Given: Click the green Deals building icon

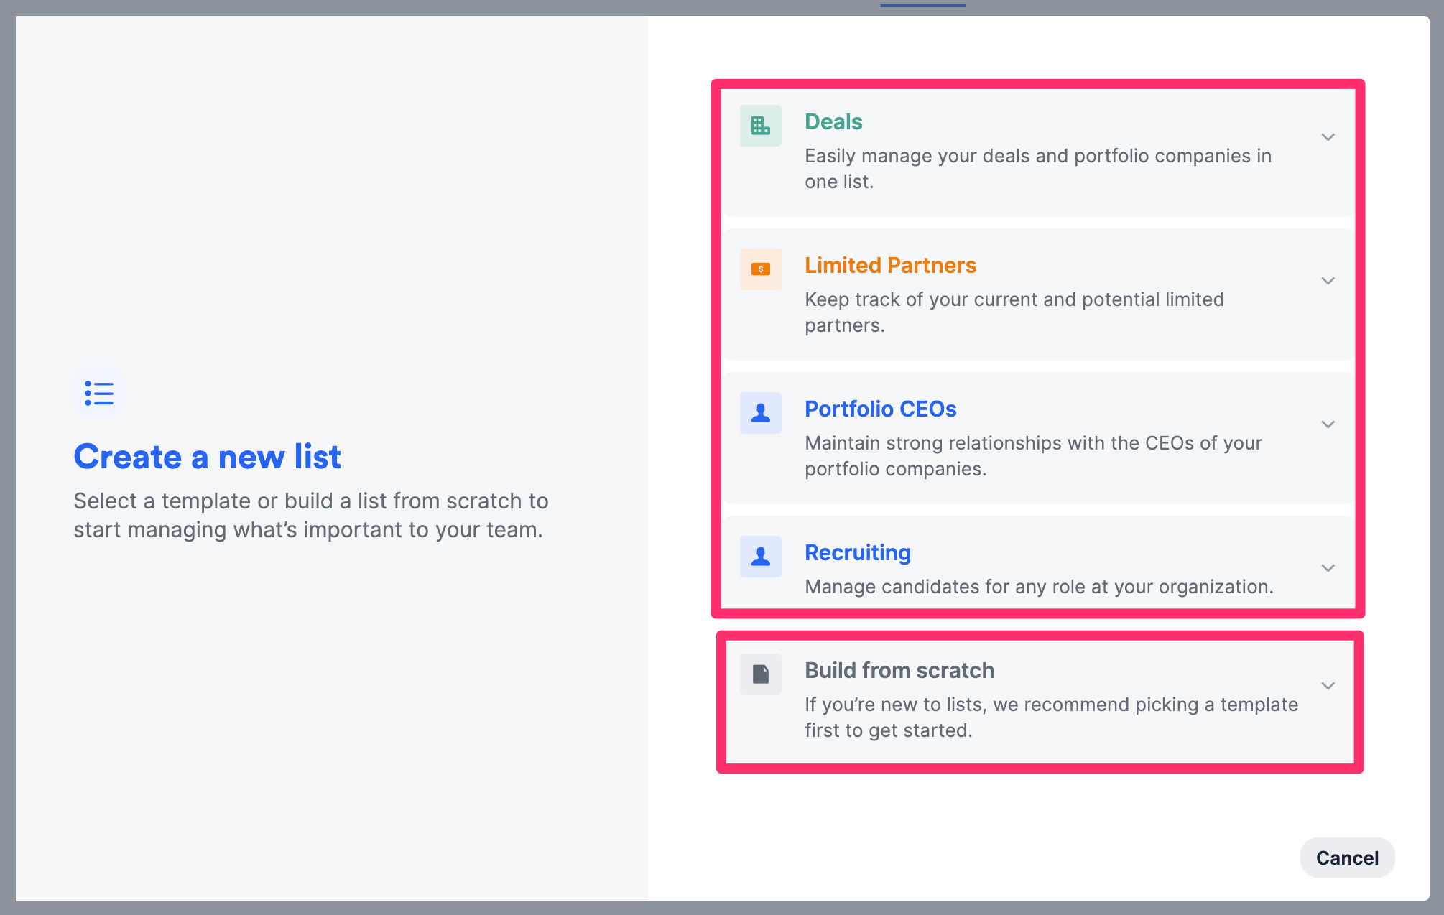Looking at the screenshot, I should coord(760,126).
